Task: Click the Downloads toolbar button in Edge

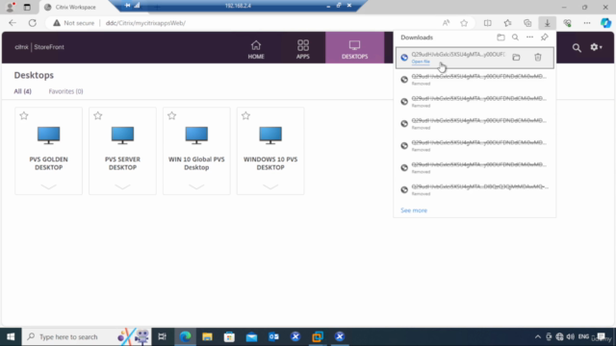Action: pyautogui.click(x=547, y=23)
